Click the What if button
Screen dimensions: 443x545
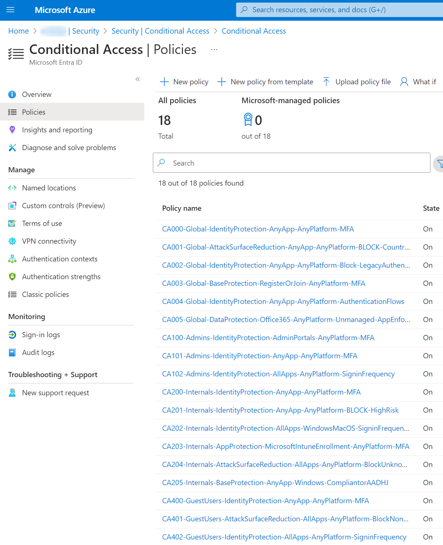(418, 82)
